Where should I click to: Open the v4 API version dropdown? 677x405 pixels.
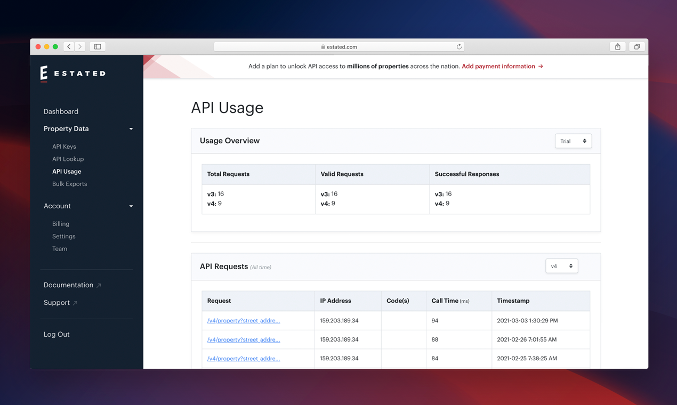(x=561, y=266)
